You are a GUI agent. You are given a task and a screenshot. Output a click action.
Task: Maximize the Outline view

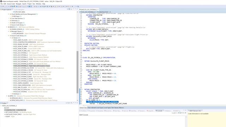pyautogui.click(x=77, y=103)
